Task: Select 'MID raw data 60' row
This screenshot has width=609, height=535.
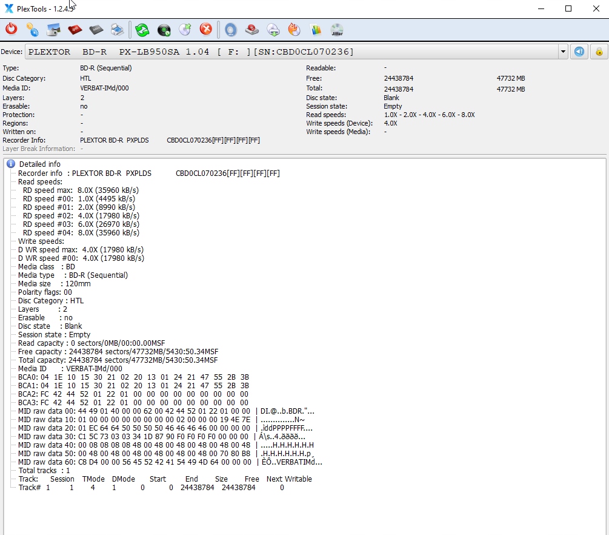Action: [x=170, y=462]
